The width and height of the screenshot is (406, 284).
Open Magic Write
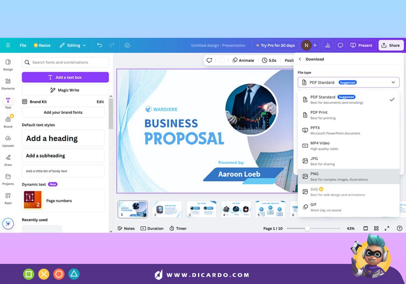point(65,90)
